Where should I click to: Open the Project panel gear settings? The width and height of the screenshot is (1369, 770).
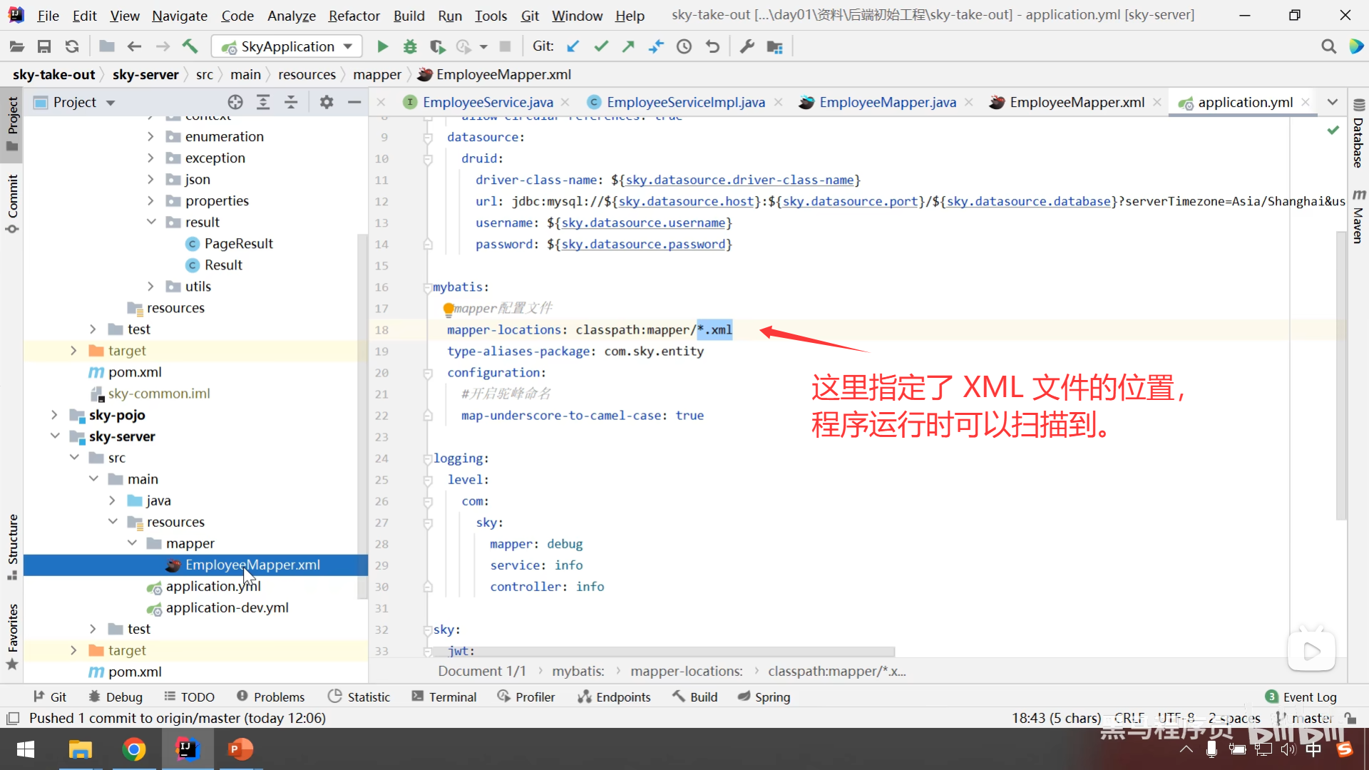click(x=327, y=103)
